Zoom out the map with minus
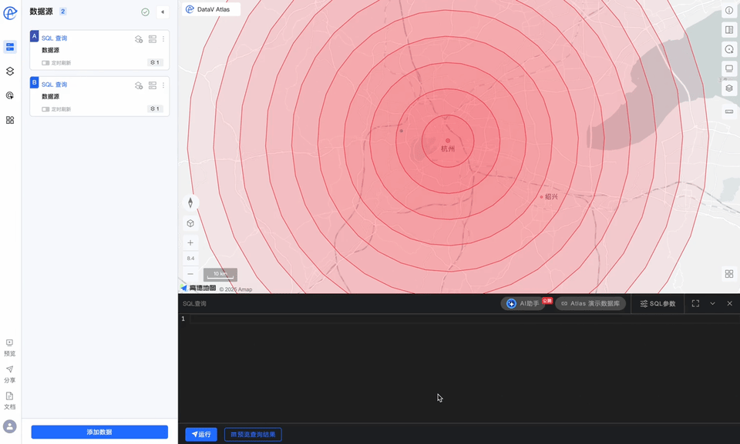The height and width of the screenshot is (444, 740). point(190,274)
